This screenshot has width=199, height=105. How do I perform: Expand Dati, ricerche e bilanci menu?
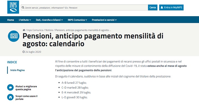(49, 20)
